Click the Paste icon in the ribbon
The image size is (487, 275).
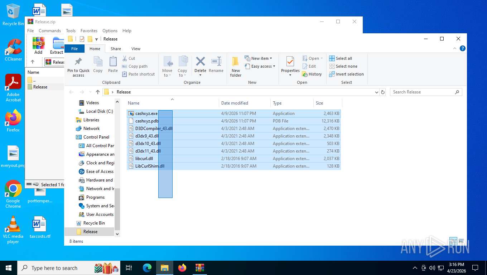click(x=113, y=64)
